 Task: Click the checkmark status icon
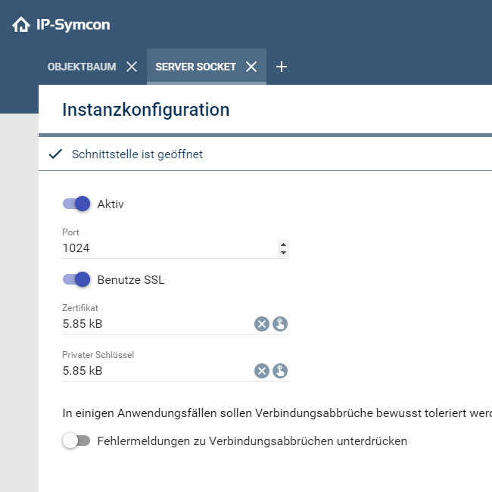(54, 154)
